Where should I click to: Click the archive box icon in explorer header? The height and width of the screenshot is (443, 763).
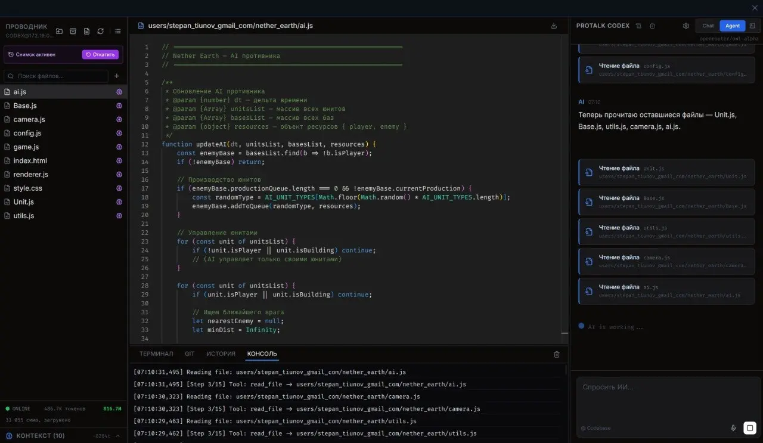73,31
